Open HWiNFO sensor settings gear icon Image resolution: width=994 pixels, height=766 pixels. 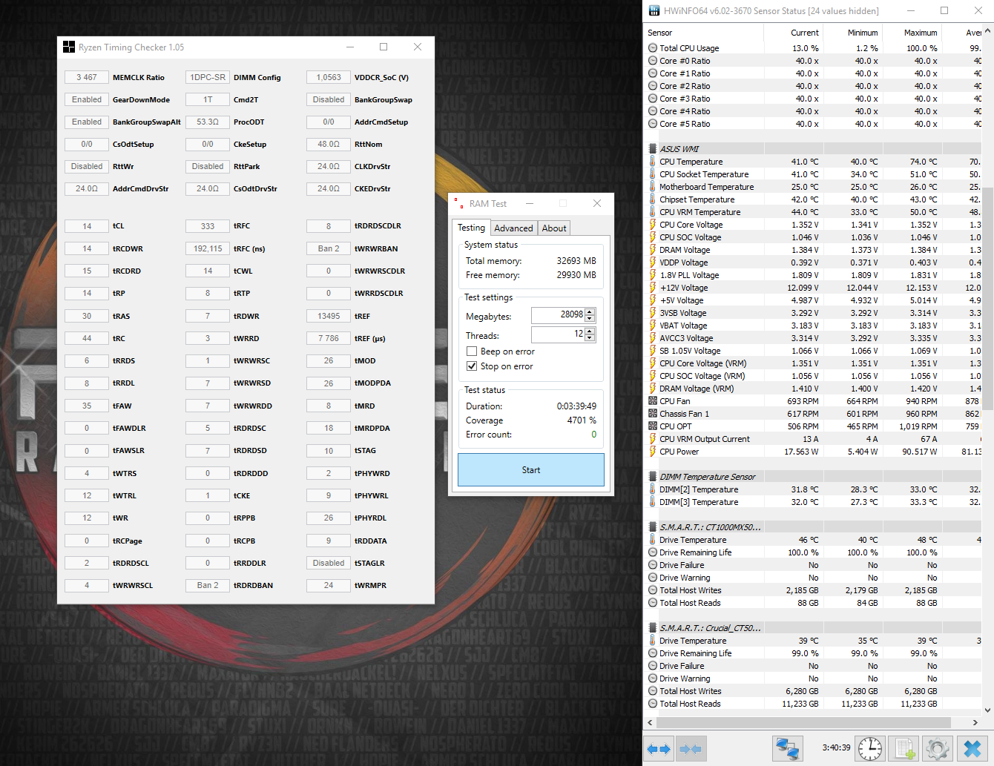point(938,749)
